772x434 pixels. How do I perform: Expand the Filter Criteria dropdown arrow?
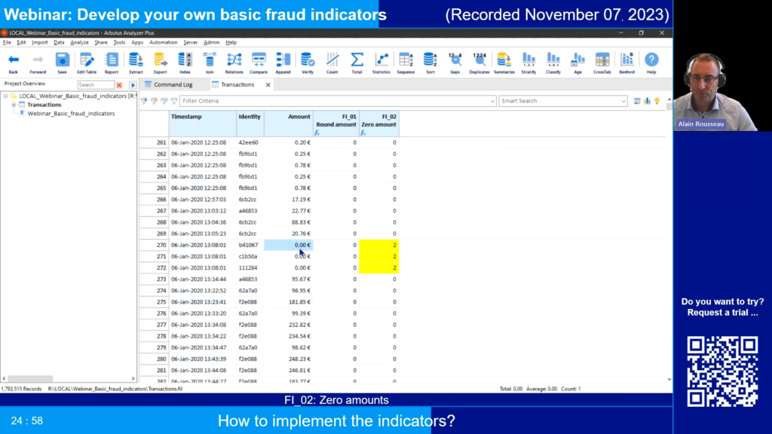(x=492, y=101)
